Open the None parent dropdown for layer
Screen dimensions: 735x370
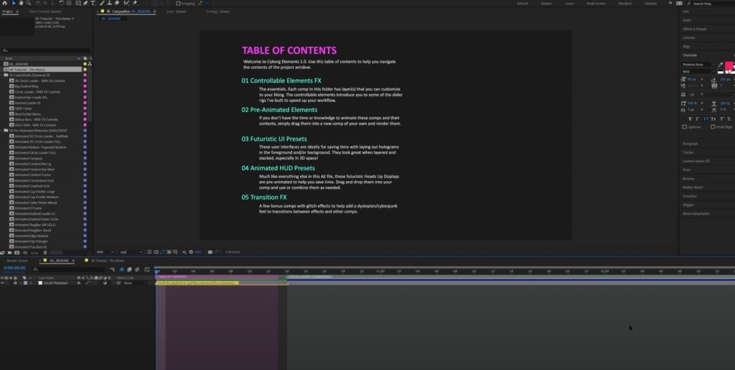click(x=136, y=283)
